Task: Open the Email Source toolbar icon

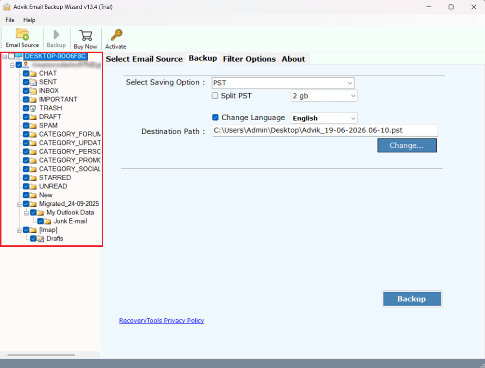Action: 22,34
